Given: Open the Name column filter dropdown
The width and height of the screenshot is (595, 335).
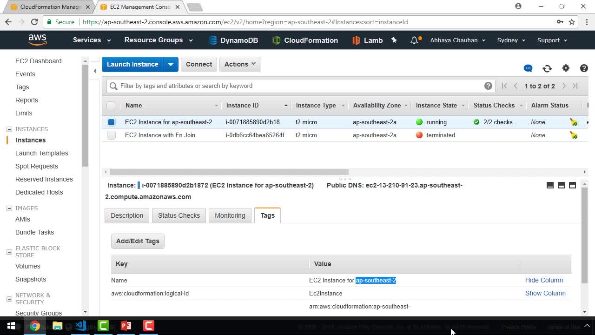Looking at the screenshot, I should click(x=216, y=106).
